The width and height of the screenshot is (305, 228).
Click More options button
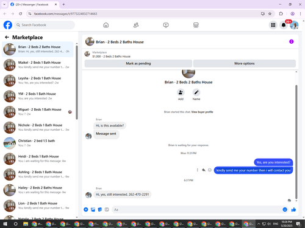tap(245, 63)
